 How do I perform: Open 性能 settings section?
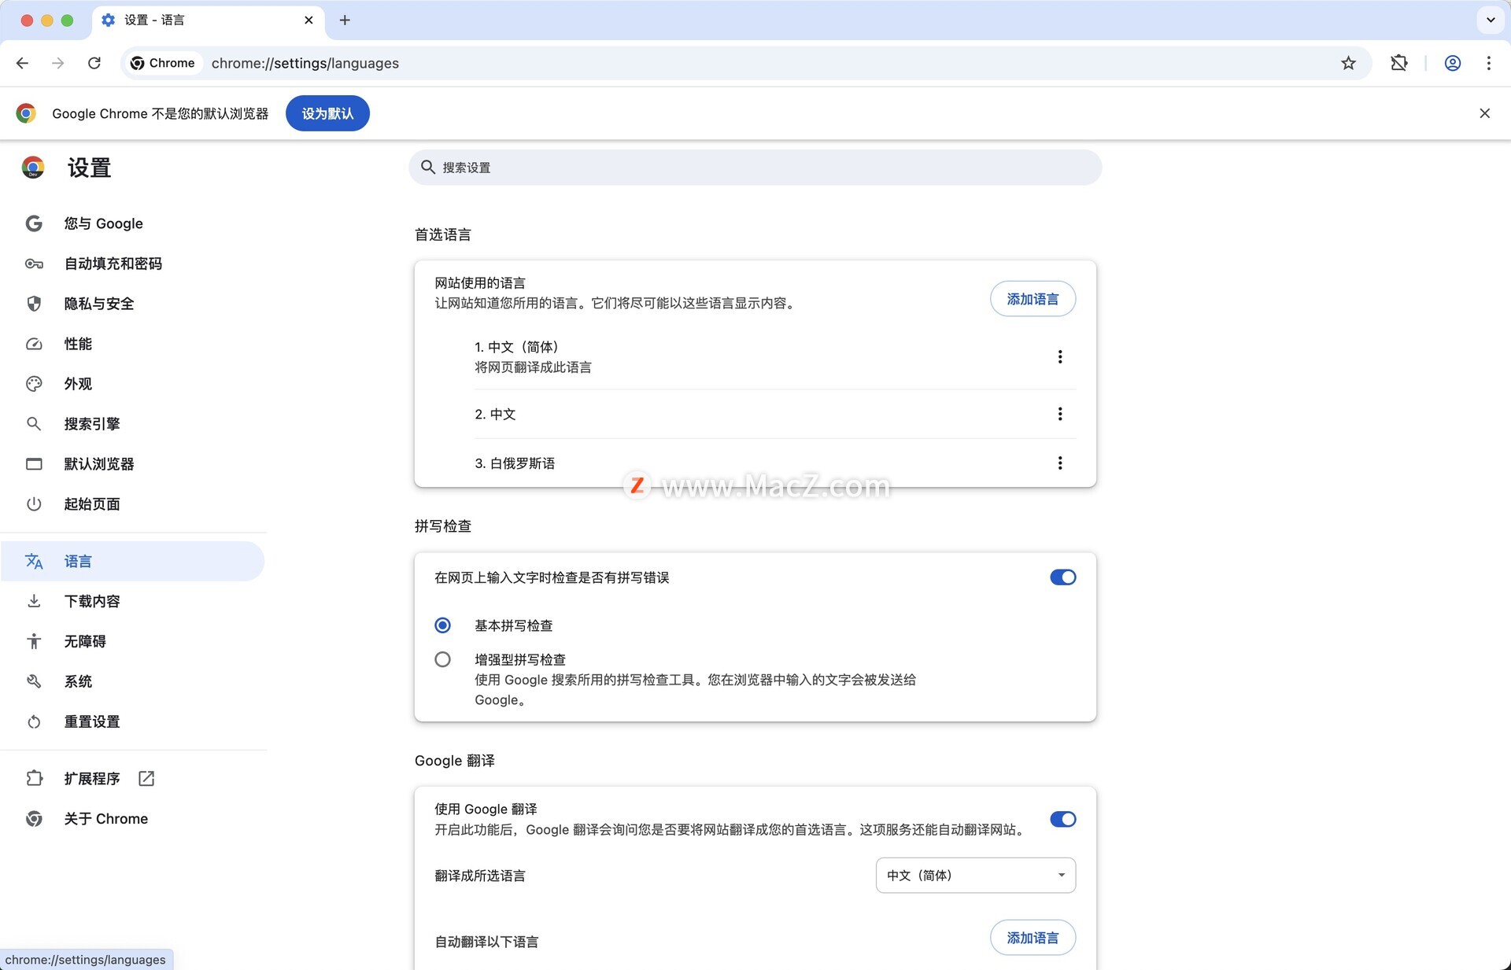coord(132,344)
